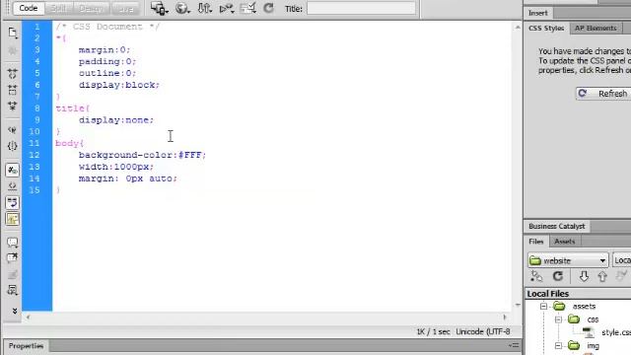Click the Local Files column header
This screenshot has width=631, height=355.
tap(579, 294)
